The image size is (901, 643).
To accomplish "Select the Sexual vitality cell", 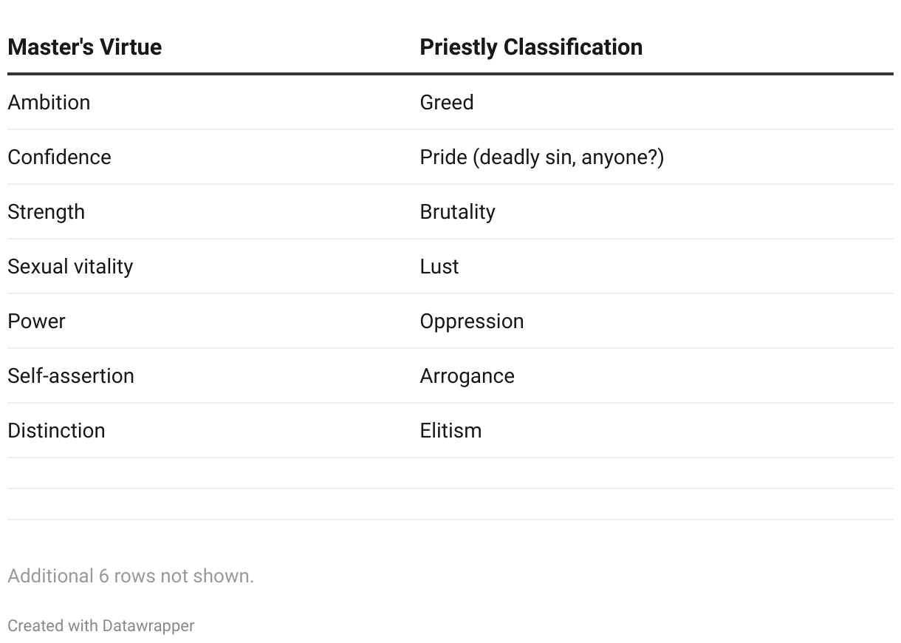I will click(70, 266).
